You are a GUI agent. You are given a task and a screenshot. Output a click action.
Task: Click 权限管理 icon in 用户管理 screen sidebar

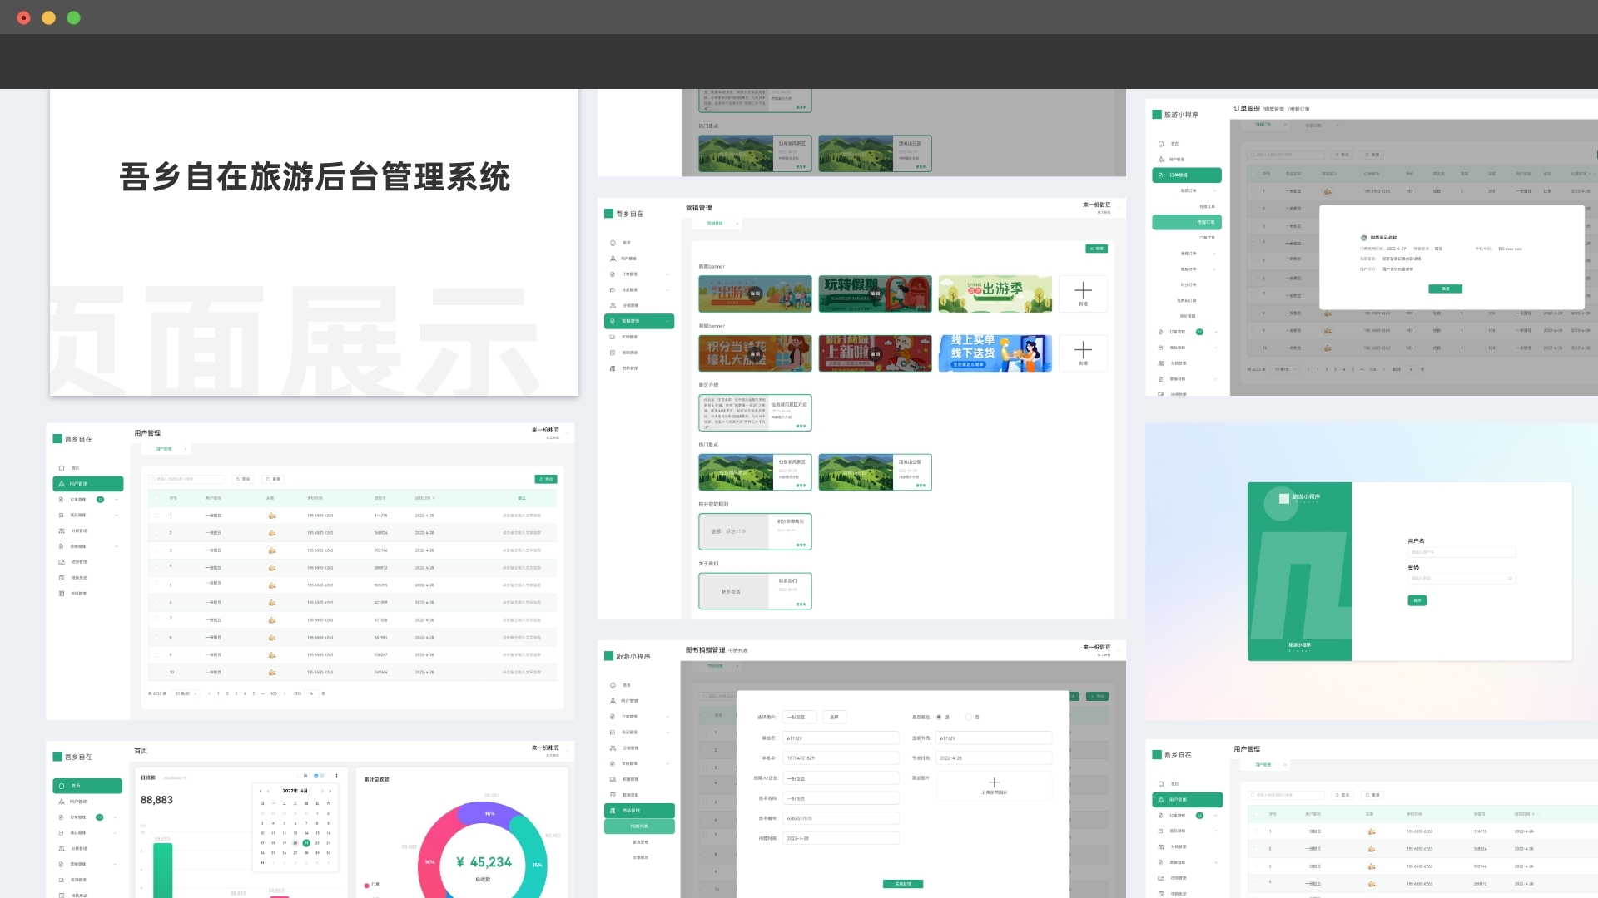pos(62,562)
